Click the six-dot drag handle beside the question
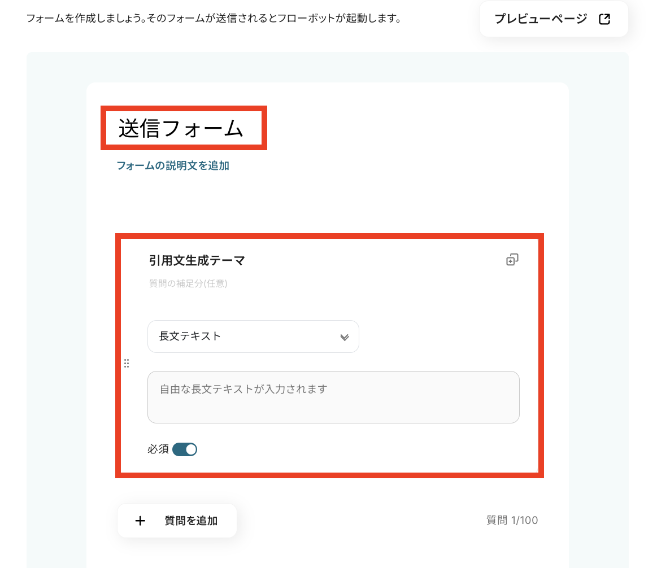657x568 pixels. pos(127,364)
